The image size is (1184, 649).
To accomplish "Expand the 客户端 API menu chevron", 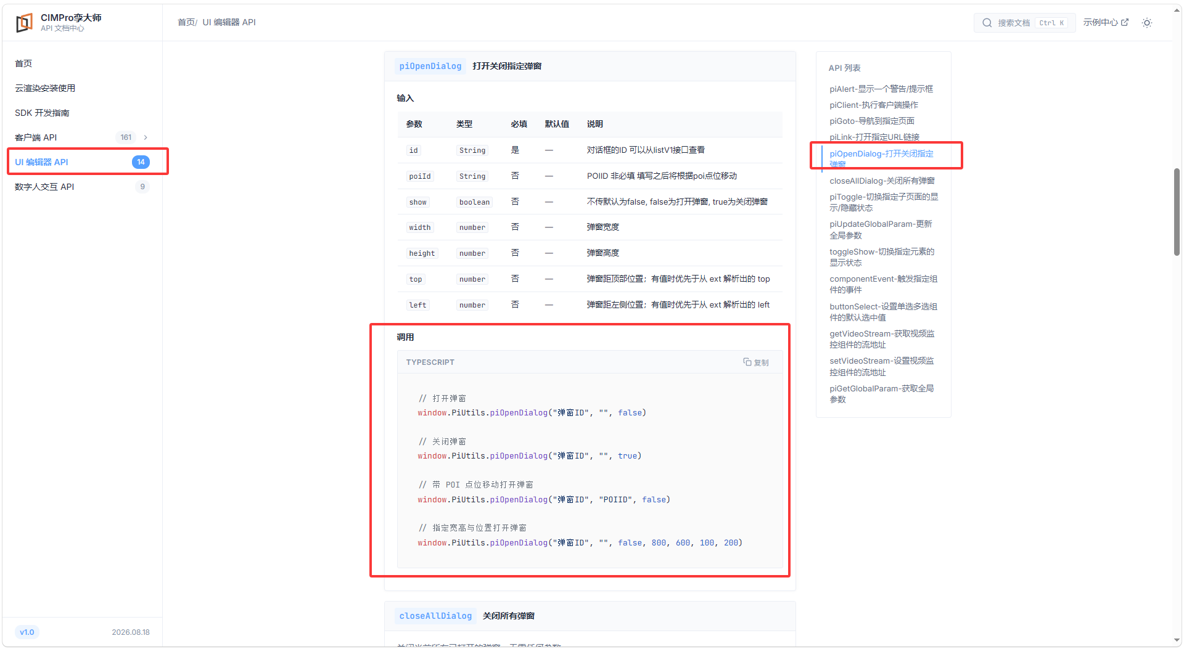I will coord(146,137).
